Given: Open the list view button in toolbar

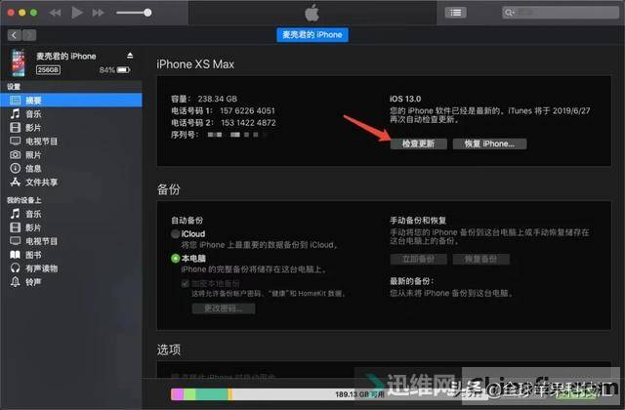Looking at the screenshot, I should (x=456, y=13).
